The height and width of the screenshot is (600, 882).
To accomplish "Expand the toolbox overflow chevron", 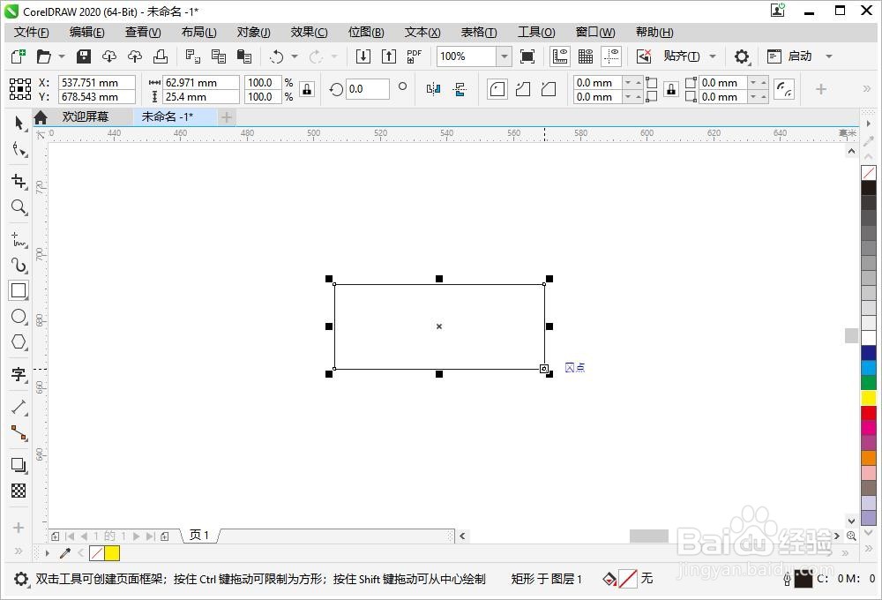I will click(x=19, y=551).
